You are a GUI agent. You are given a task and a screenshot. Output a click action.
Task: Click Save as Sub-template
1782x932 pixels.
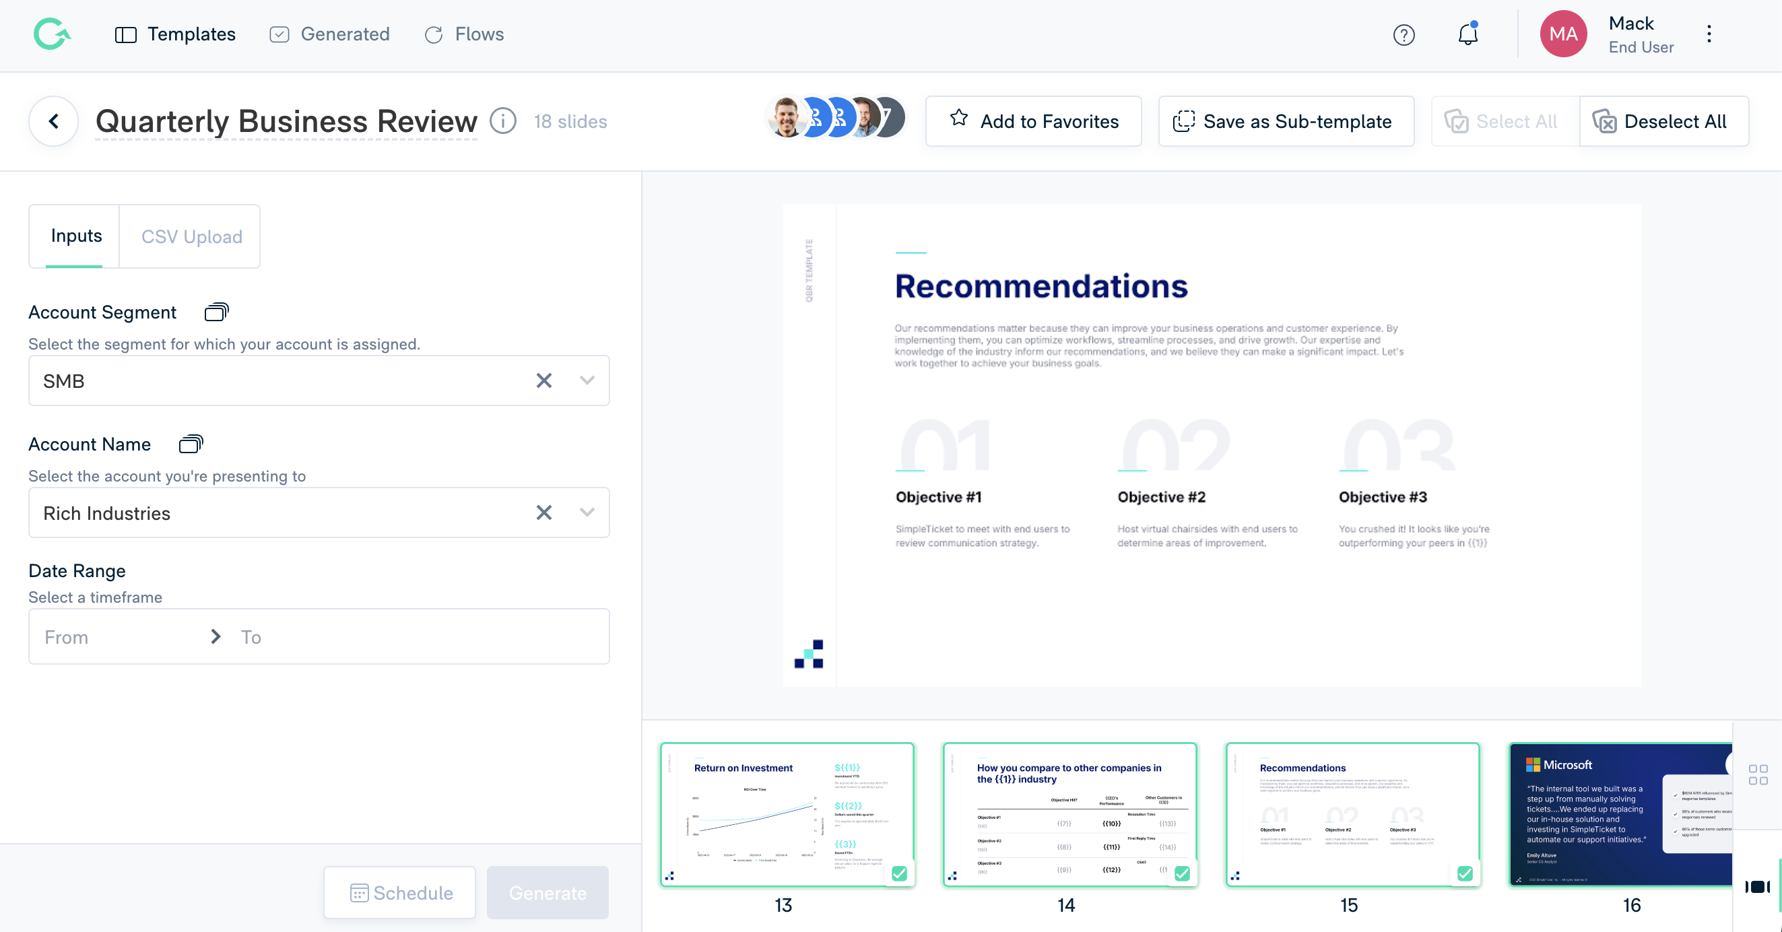click(x=1285, y=121)
